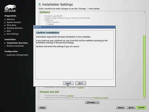Select the Desktop Selection step
This screenshot has height=112, width=149.
pyautogui.click(x=15, y=28)
